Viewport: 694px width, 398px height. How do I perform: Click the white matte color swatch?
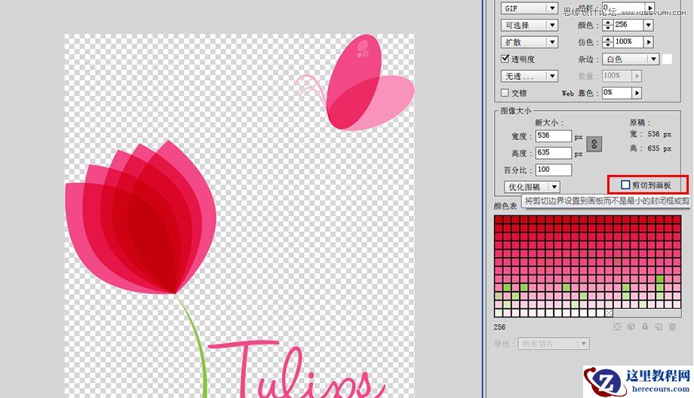click(667, 59)
